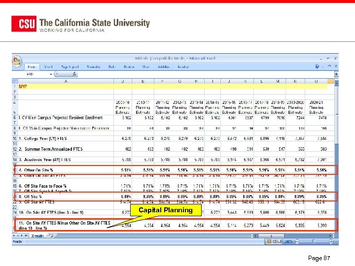Click 5,993 in the line 11 row
This screenshot has height=266, width=355.
pyautogui.click(x=322, y=226)
